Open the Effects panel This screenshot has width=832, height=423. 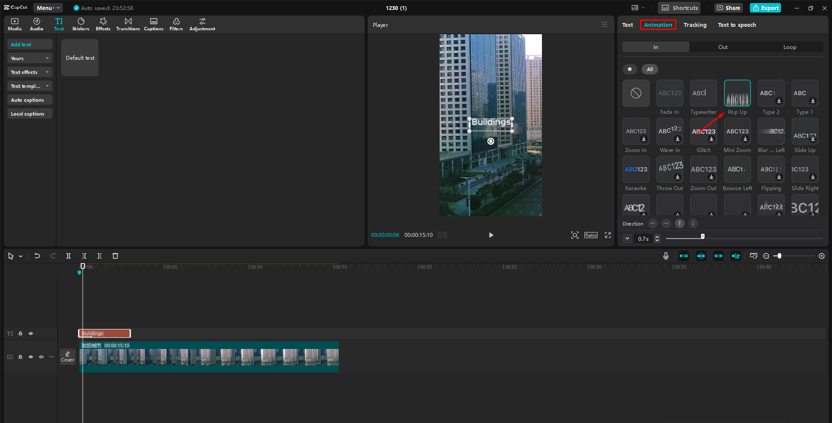(x=103, y=24)
